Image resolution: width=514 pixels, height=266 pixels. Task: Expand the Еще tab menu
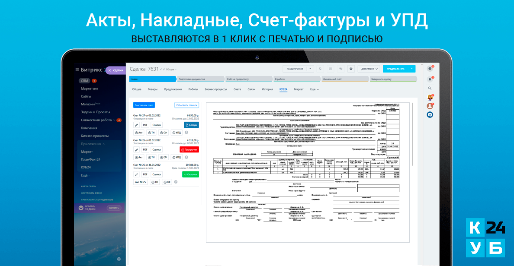(315, 89)
